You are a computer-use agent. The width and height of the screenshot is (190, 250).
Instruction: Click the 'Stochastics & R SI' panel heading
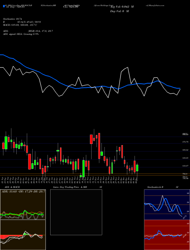[163, 187]
